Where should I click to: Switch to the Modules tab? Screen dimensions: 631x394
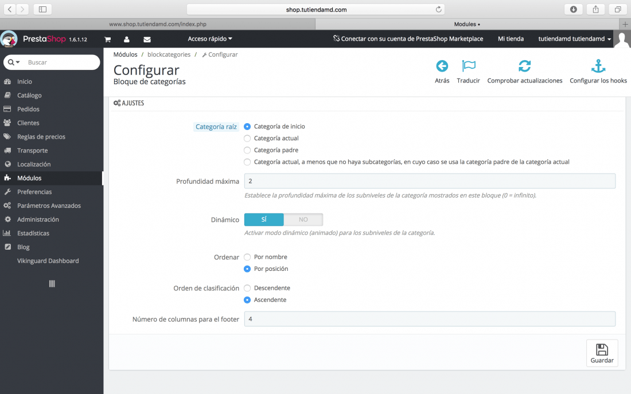click(467, 24)
